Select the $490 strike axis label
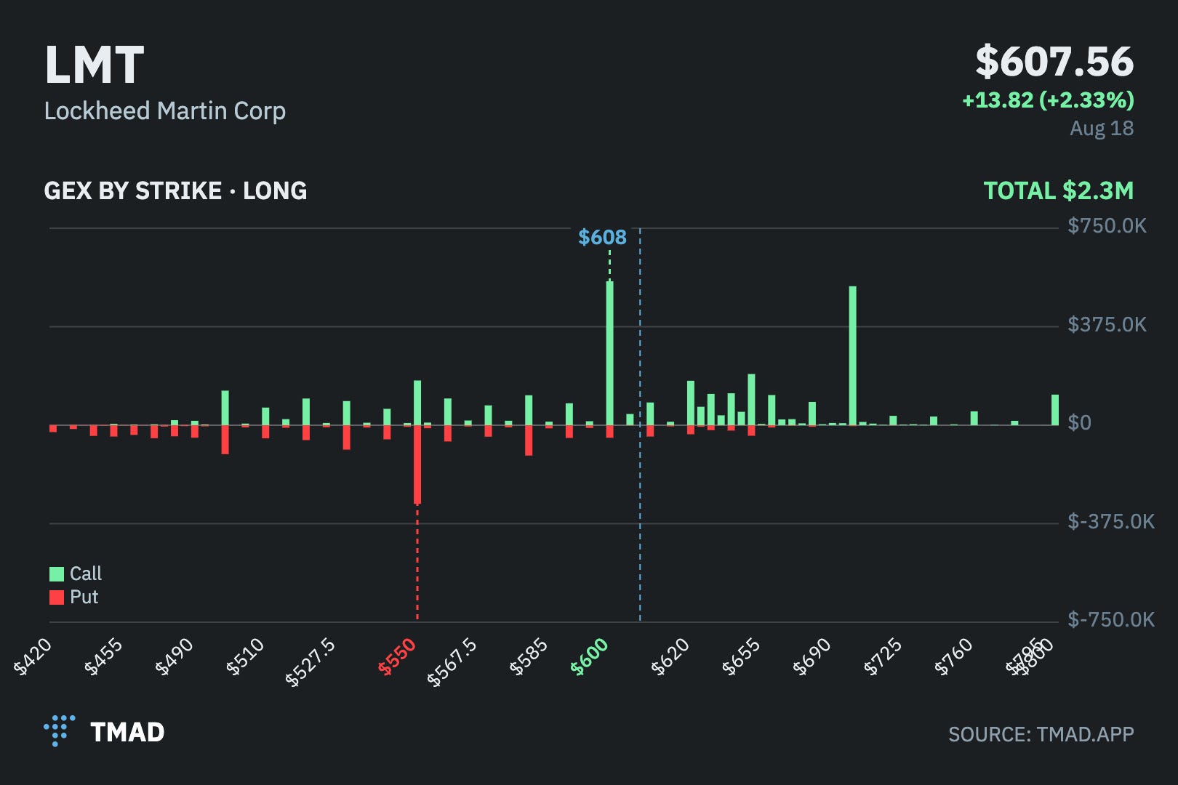The height and width of the screenshot is (785, 1178). click(175, 656)
